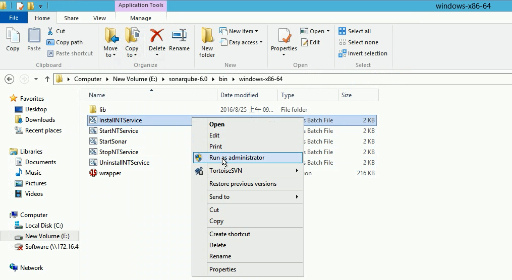Choose Open in the context menu

tap(248, 124)
